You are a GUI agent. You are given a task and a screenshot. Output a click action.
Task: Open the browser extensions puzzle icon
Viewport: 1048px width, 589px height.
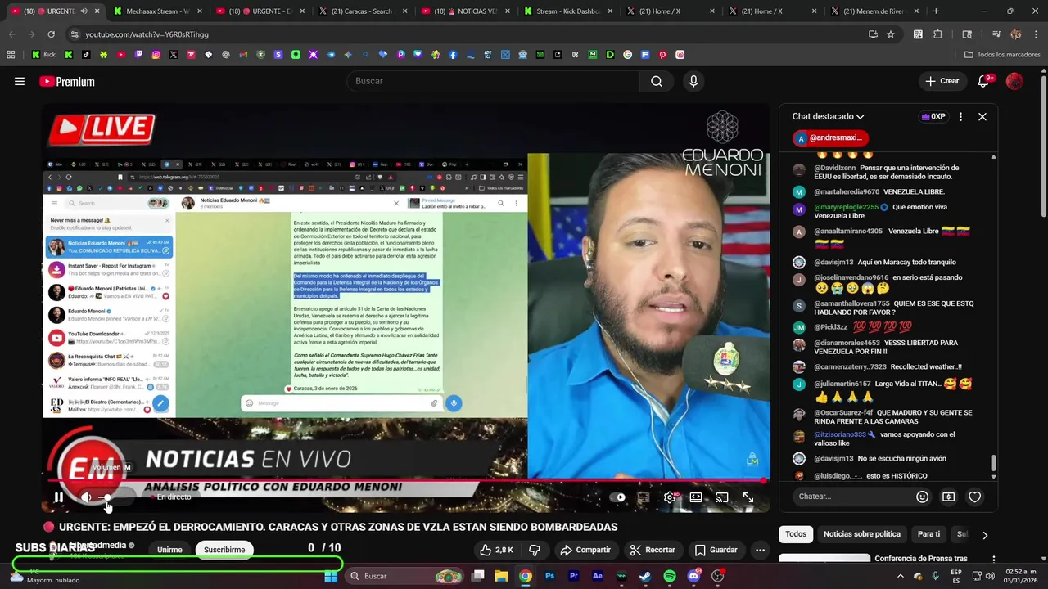point(938,34)
